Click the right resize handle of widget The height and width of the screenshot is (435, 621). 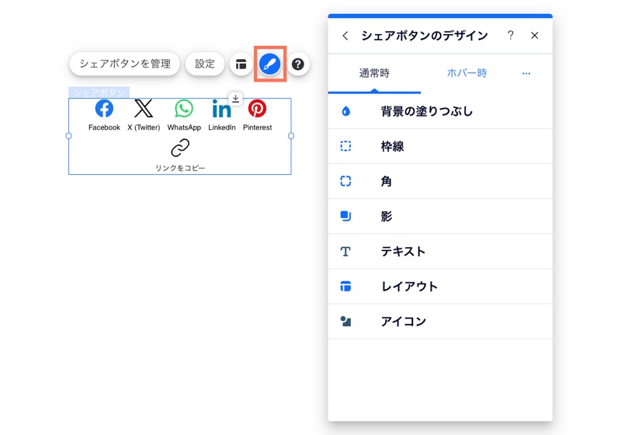pyautogui.click(x=291, y=136)
